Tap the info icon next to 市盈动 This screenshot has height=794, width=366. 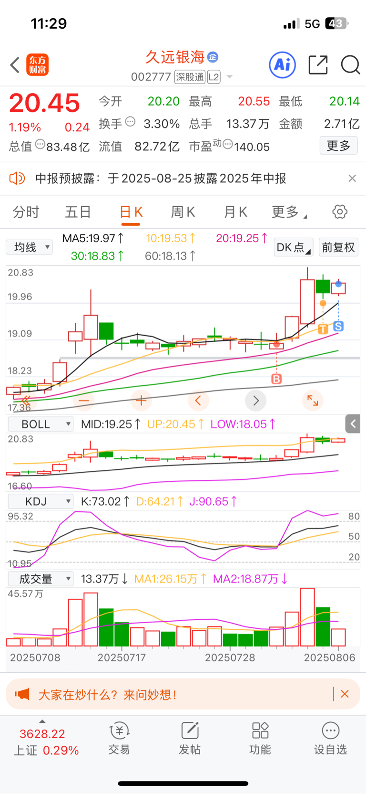click(x=228, y=144)
